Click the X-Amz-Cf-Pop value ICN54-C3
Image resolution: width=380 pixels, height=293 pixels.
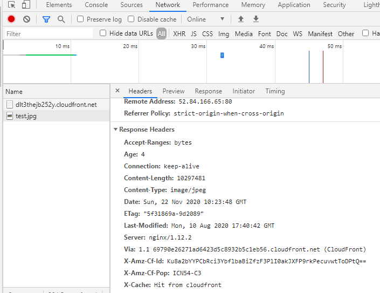(x=187, y=273)
